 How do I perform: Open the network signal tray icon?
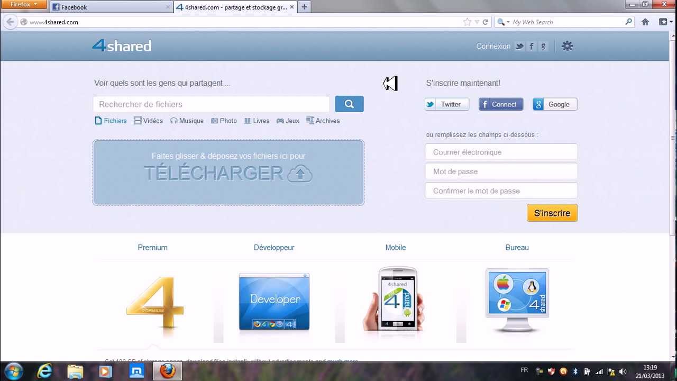point(599,371)
